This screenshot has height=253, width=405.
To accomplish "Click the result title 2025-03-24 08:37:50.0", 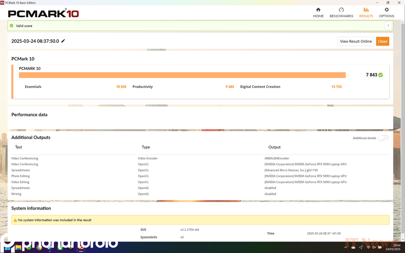I will (x=35, y=41).
